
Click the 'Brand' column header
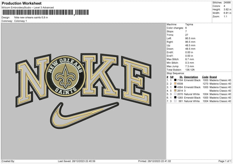213,77
